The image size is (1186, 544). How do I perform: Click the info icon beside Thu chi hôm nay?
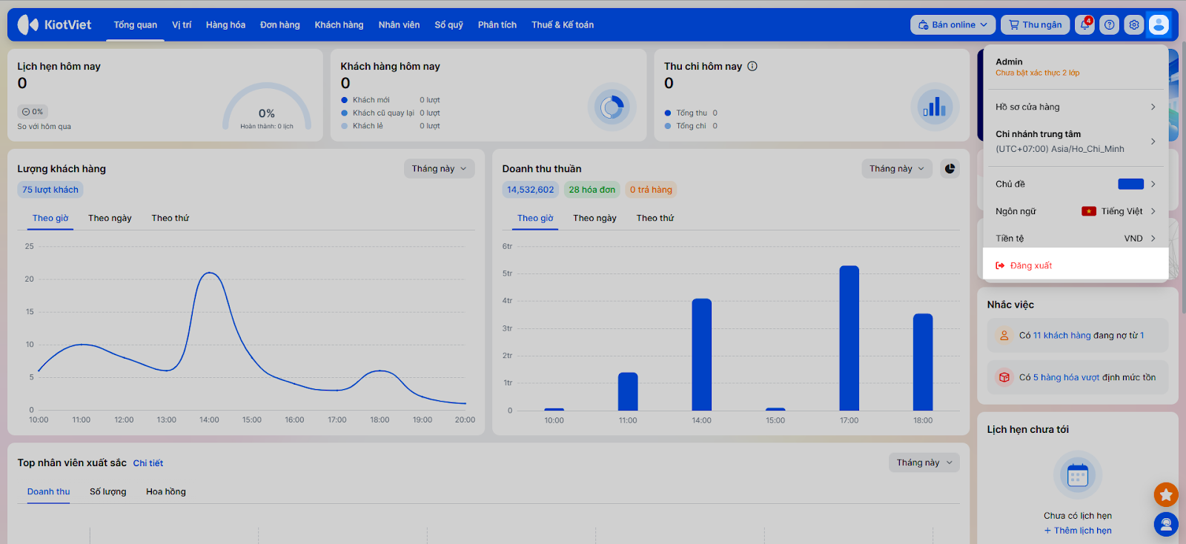752,66
